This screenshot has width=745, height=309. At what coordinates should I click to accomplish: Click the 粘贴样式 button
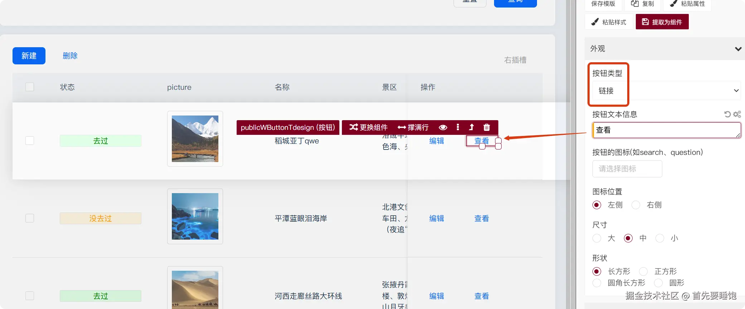point(609,22)
